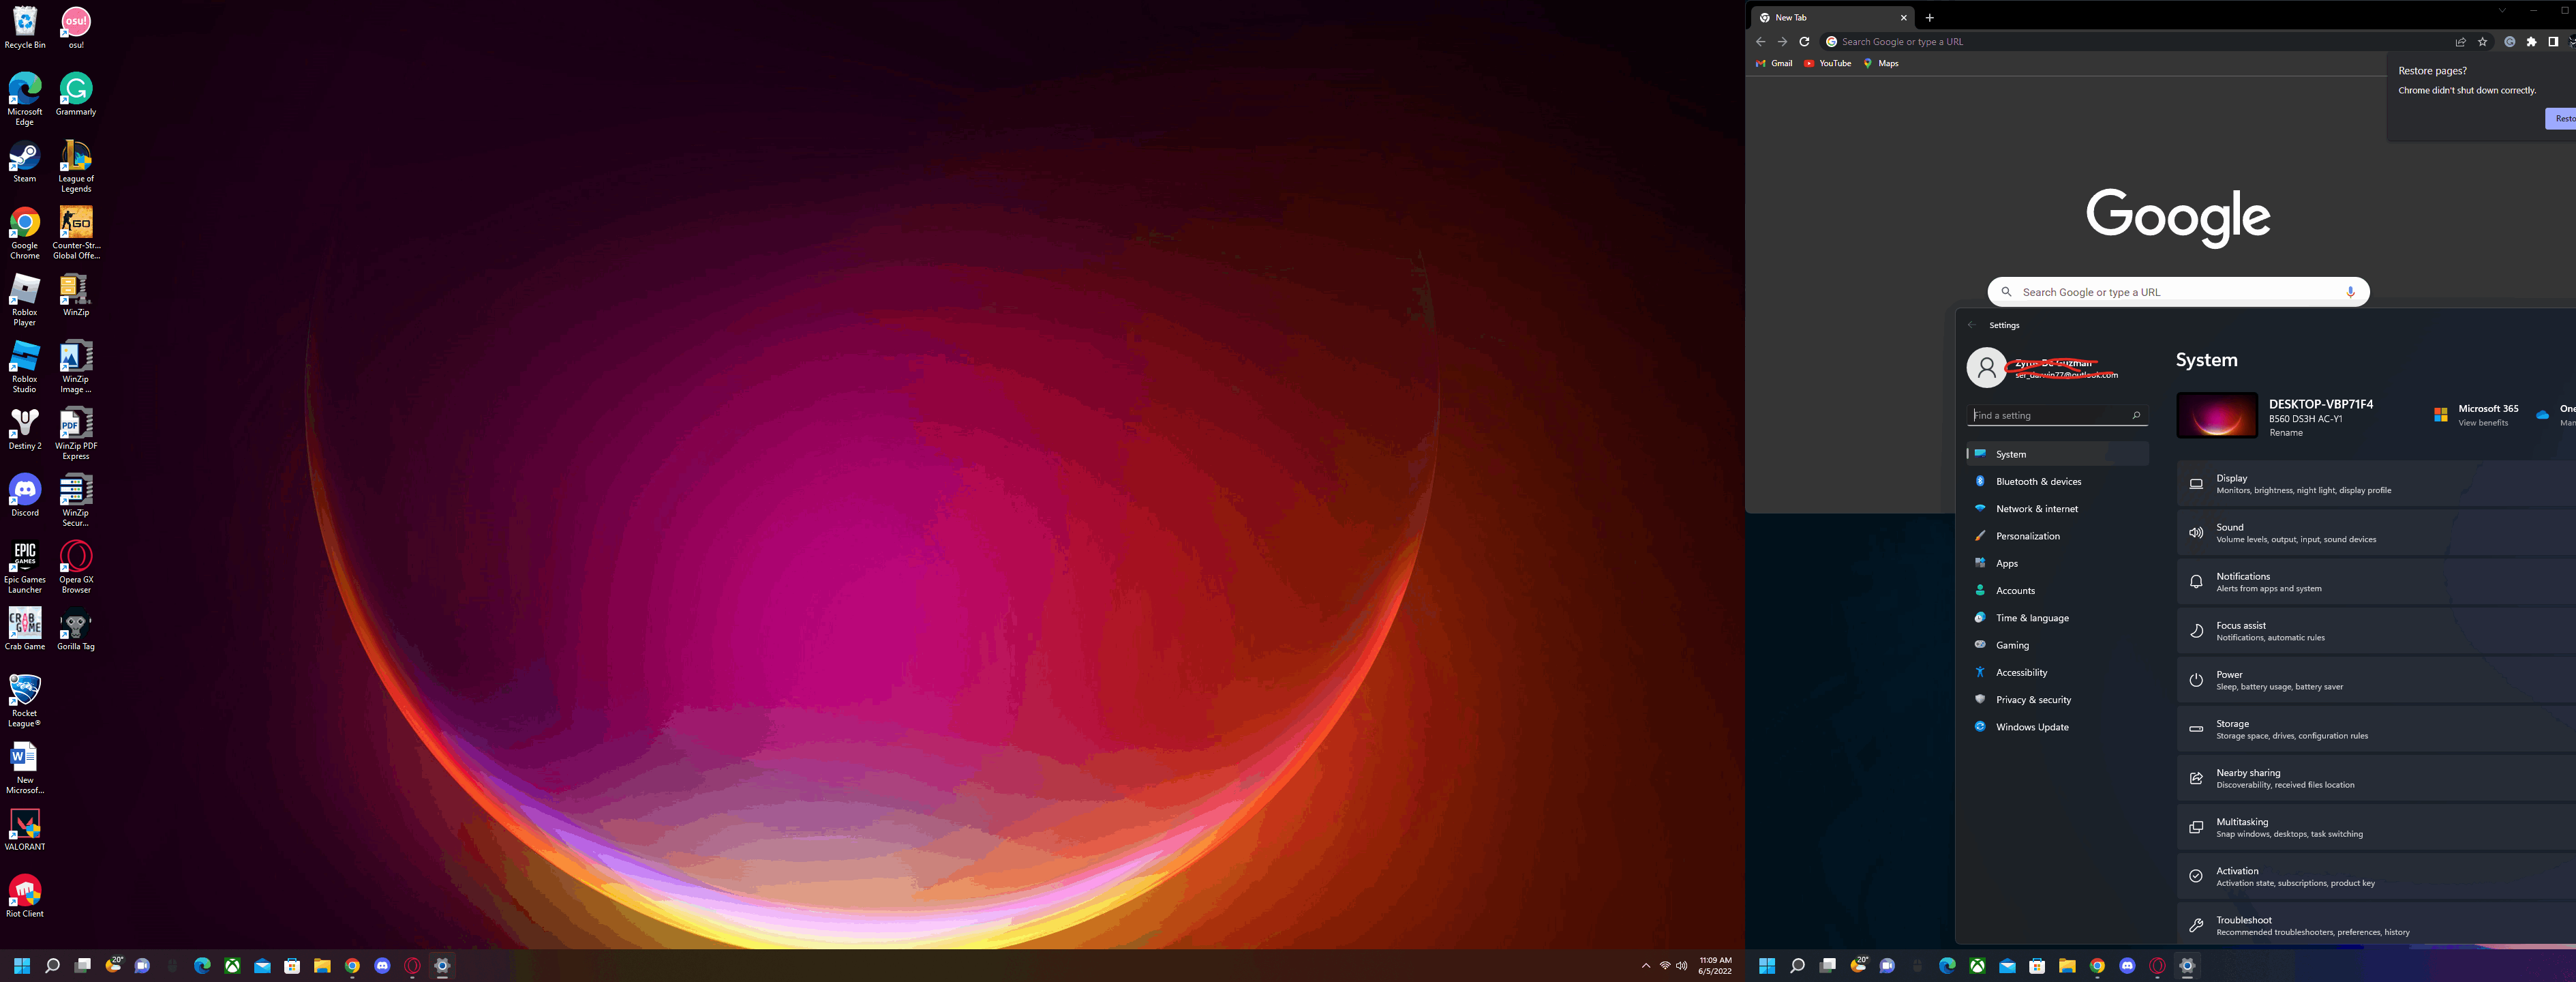Screen dimensions: 2576x982
Task: Select the Rocket League desktop icon
Action: [24, 700]
